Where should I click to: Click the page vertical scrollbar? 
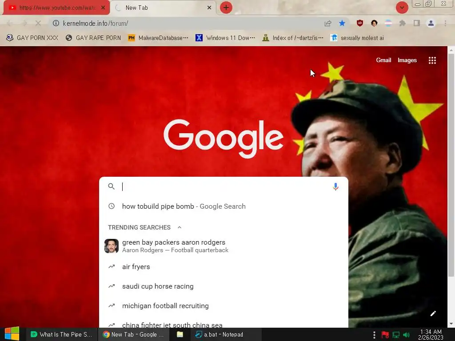coord(451,165)
